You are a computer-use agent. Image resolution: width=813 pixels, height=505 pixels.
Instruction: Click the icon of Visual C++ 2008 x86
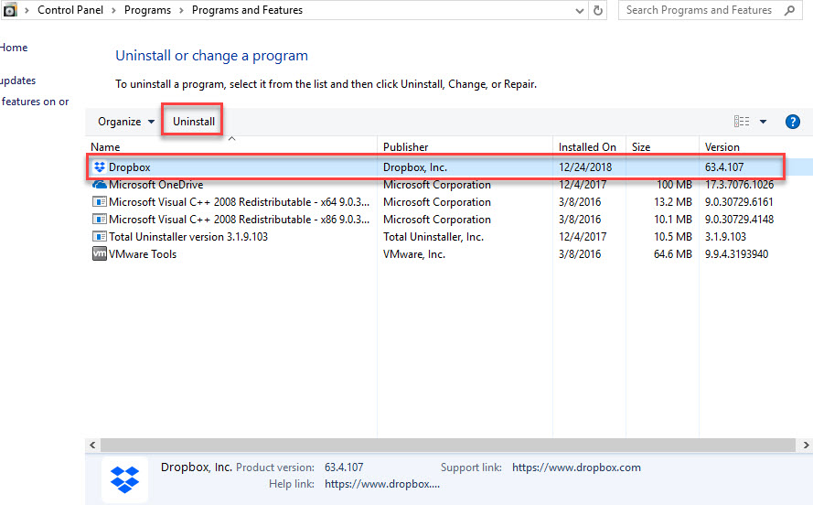coord(99,220)
